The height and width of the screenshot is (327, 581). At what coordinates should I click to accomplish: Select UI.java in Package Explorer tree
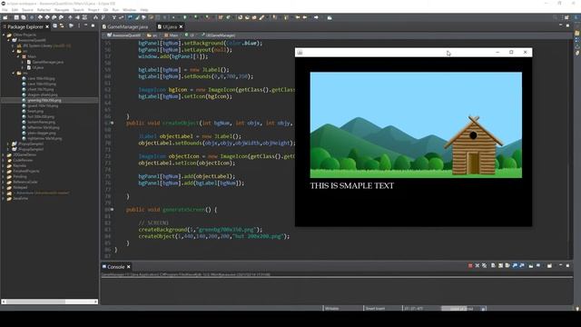click(38, 67)
